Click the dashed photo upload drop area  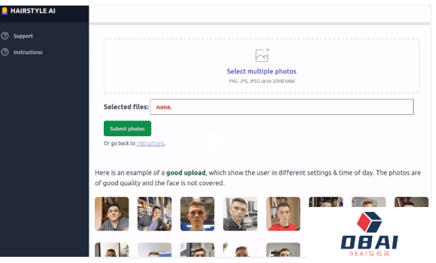click(x=261, y=66)
